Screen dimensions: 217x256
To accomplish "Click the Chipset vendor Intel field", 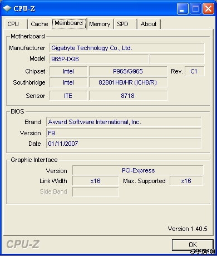I will click(x=68, y=71).
